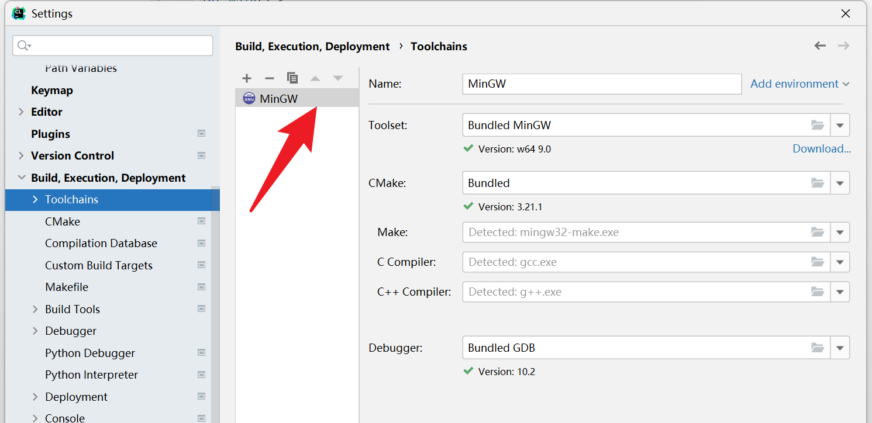
Task: Click project-level icon beside Python Interpreter
Action: (x=202, y=375)
